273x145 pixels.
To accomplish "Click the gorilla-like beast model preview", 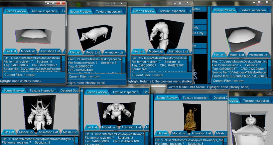I will (116, 111).
